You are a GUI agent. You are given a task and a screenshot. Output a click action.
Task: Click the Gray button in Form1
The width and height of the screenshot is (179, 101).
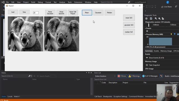point(24,12)
